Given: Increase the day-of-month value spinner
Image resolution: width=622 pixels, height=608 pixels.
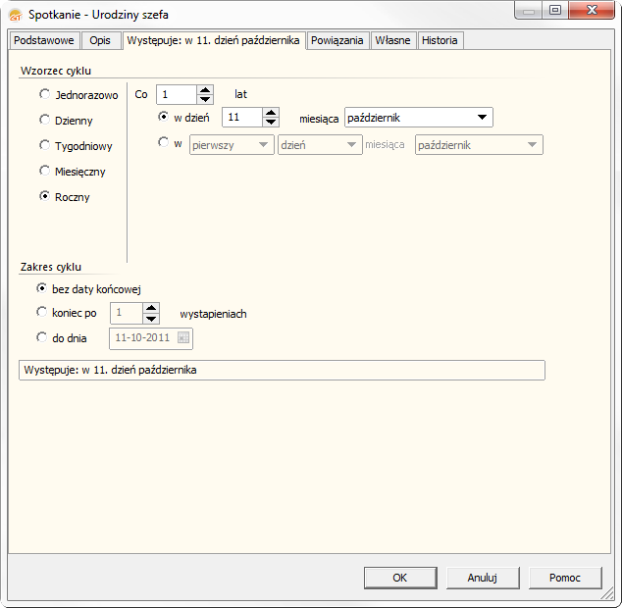Looking at the screenshot, I should click(x=272, y=113).
